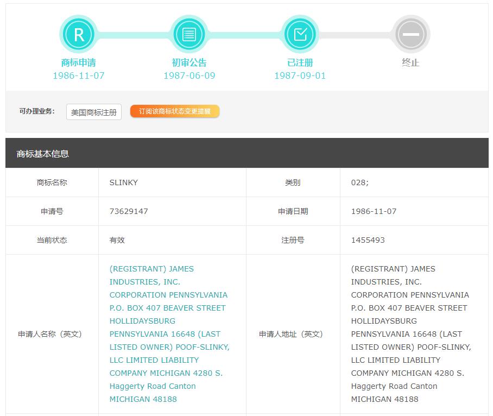Click the 可办理业务 label
493x416 pixels.
coord(37,111)
